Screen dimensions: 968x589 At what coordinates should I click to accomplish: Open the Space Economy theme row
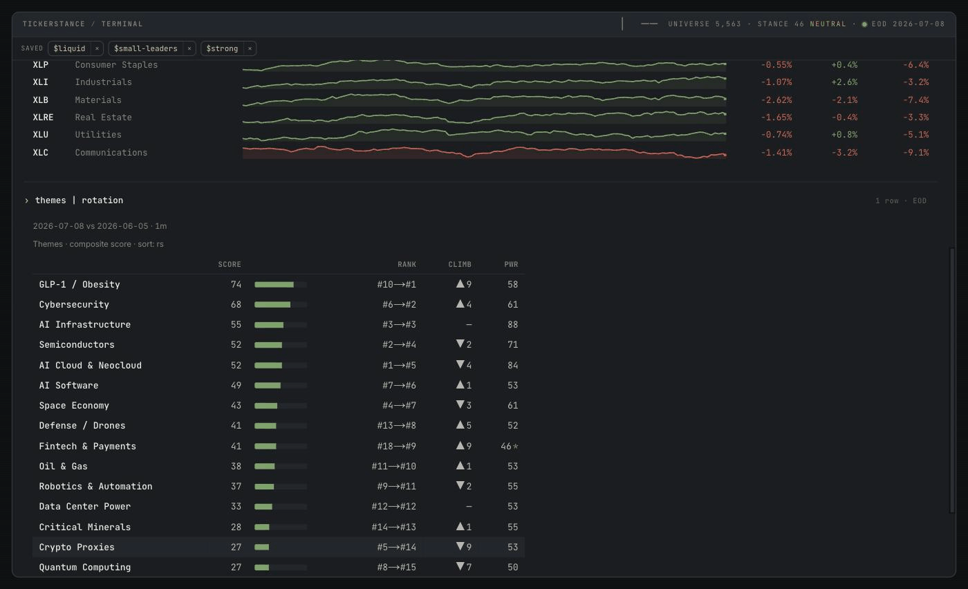(279, 405)
